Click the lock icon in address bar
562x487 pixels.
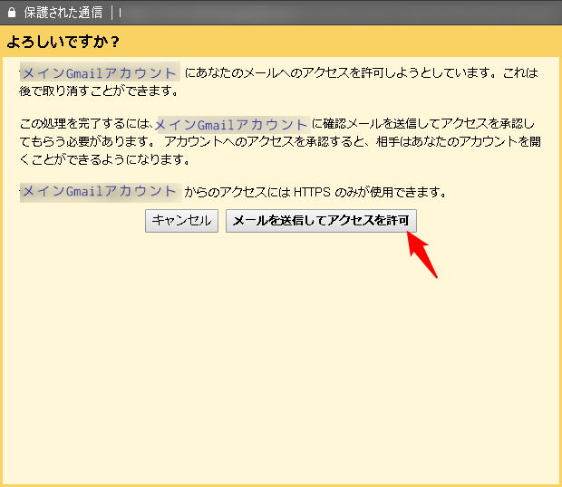pyautogui.click(x=12, y=13)
